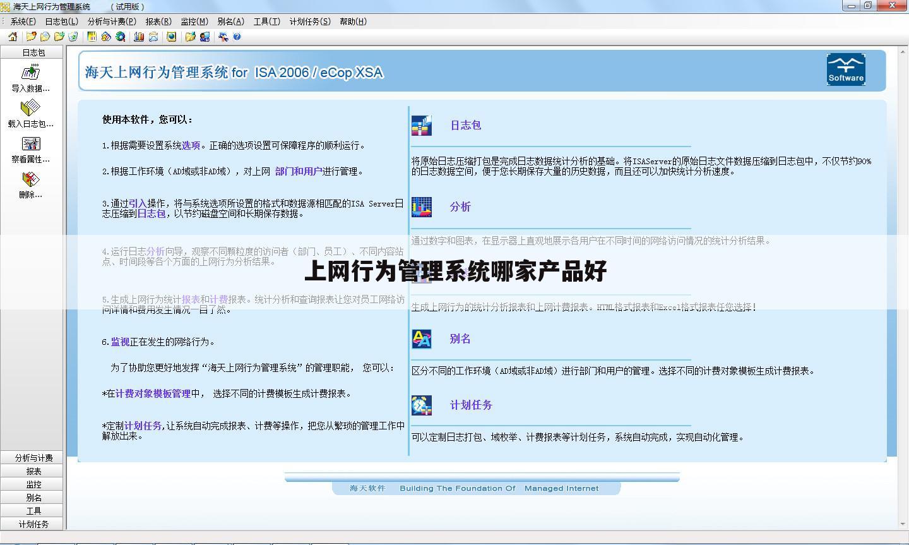Open the 工具(T) menu
Image resolution: width=909 pixels, height=545 pixels.
pos(266,21)
